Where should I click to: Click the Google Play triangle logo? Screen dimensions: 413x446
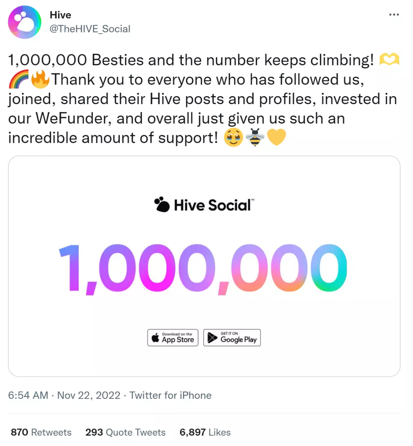tap(212, 338)
